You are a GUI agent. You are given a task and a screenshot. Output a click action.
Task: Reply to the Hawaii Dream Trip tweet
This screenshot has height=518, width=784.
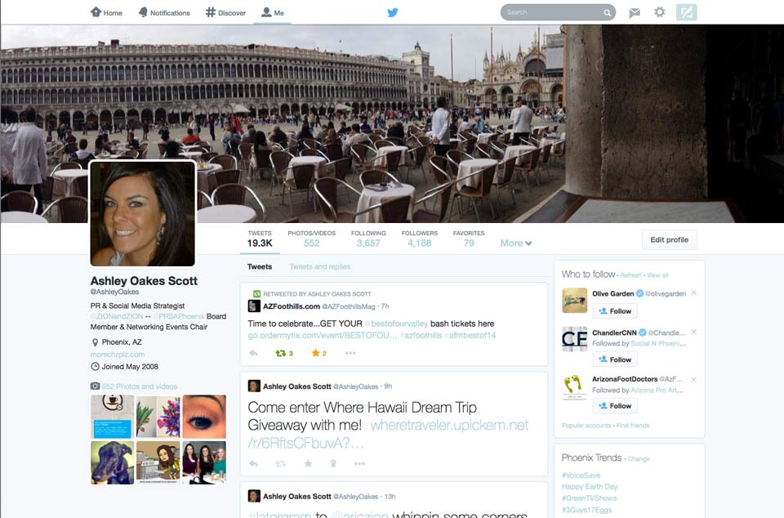253,463
